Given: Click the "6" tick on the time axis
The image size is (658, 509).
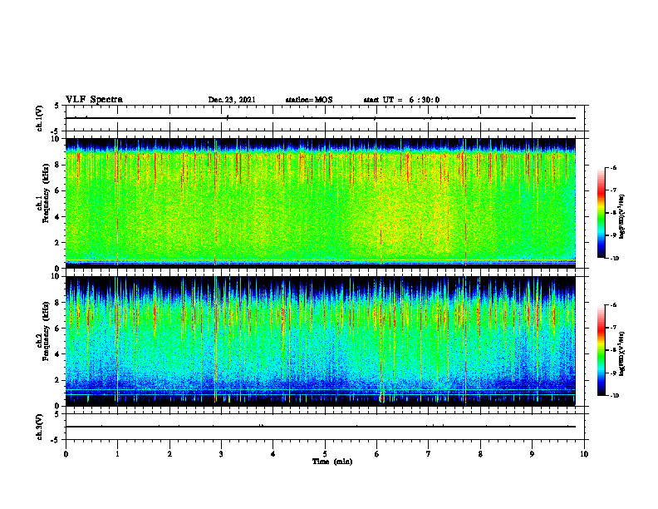Looking at the screenshot, I should coord(377,454).
